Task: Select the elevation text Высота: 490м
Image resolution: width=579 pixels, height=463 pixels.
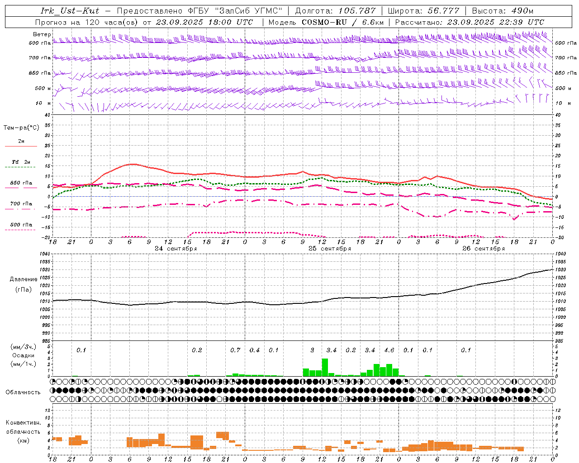Action: [503, 11]
